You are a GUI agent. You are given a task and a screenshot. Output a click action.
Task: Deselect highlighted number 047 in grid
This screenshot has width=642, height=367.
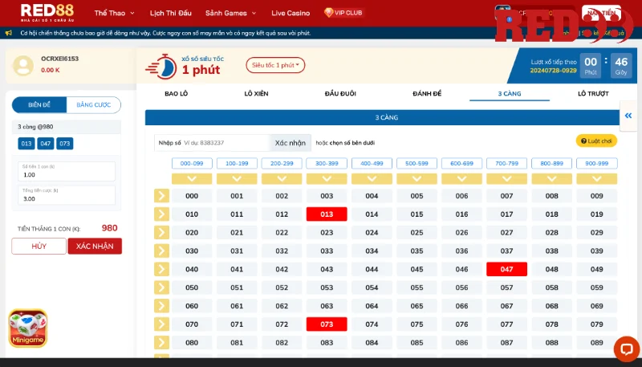(x=507, y=269)
